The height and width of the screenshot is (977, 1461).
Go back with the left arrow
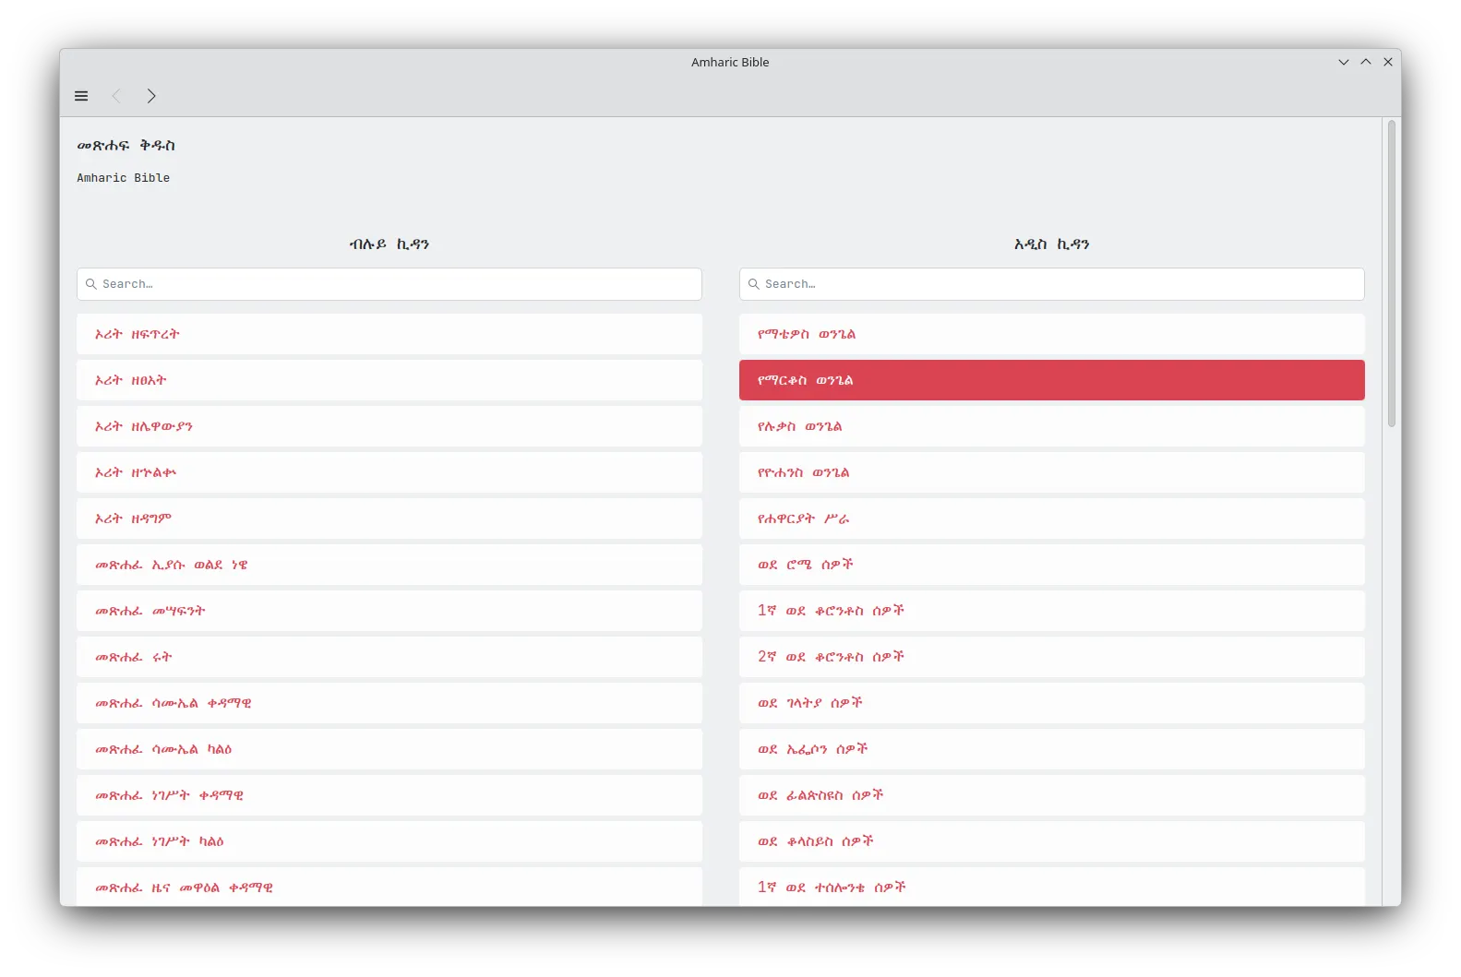(x=116, y=96)
